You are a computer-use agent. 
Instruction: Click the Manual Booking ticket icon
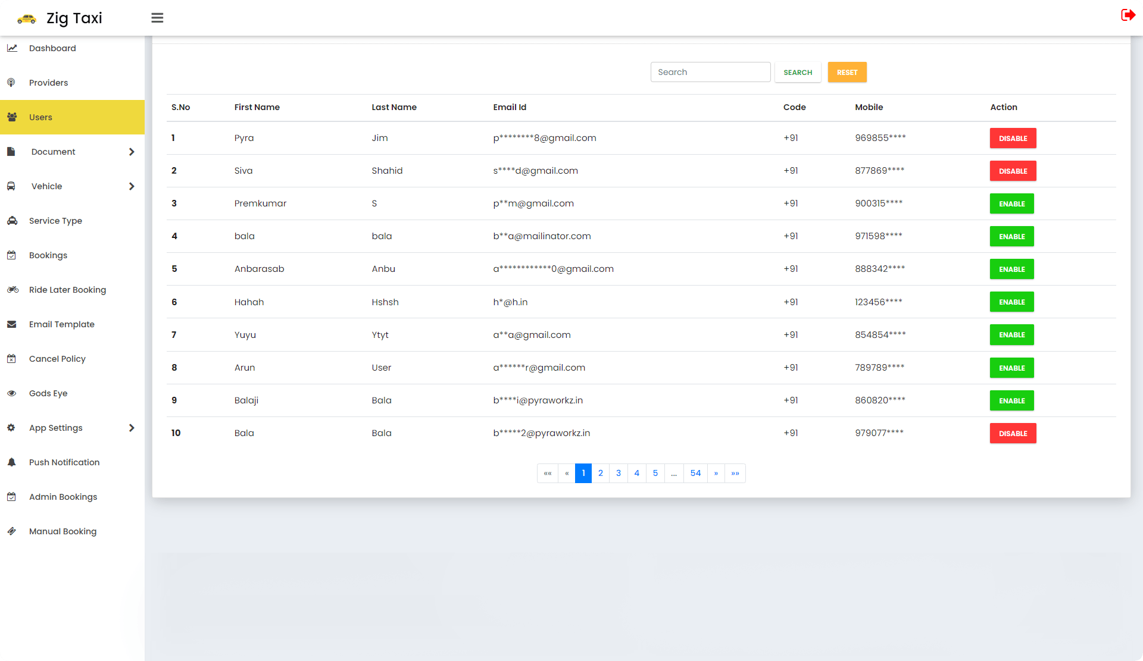tap(11, 531)
